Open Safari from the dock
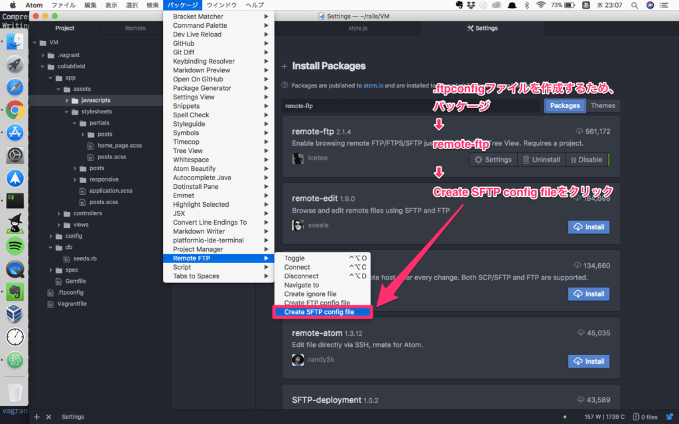This screenshot has height=424, width=679. [x=15, y=87]
